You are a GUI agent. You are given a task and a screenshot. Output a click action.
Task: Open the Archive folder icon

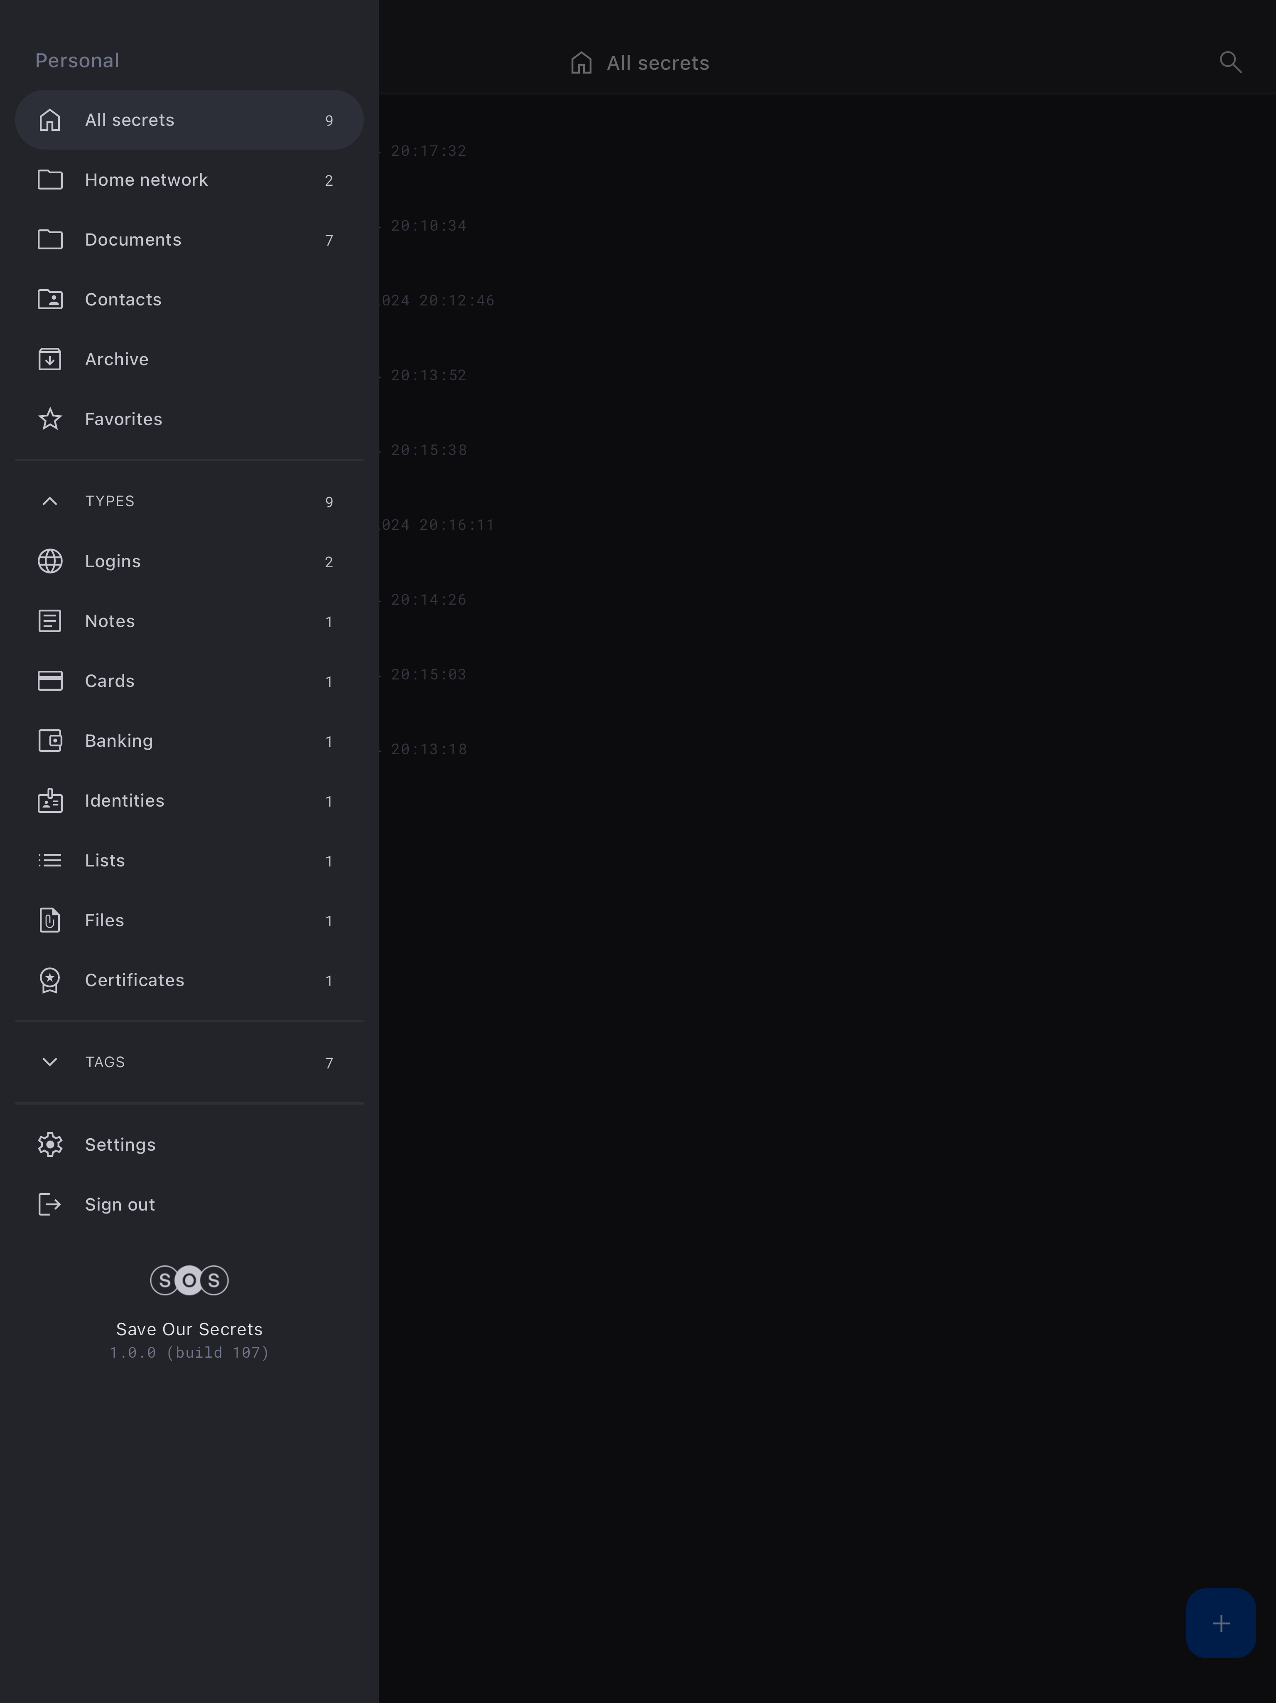[x=50, y=359]
